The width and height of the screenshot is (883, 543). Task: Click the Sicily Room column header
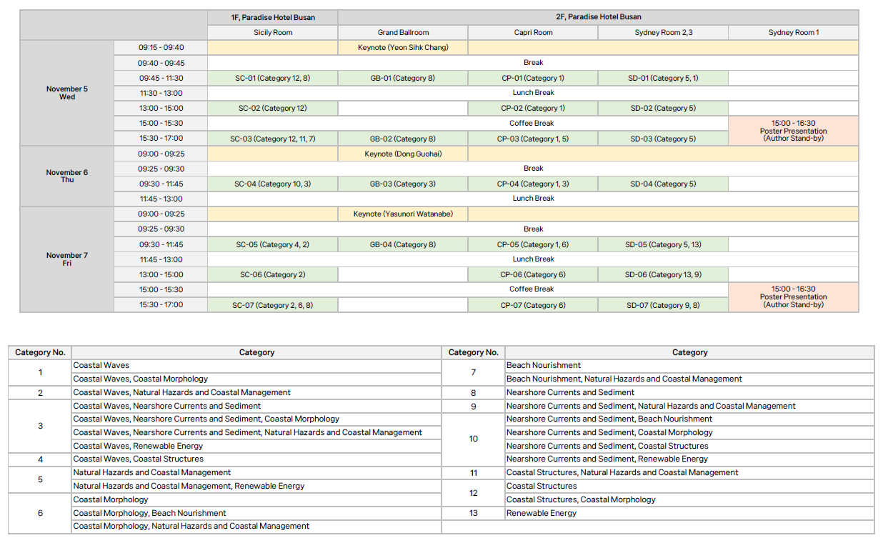click(272, 33)
